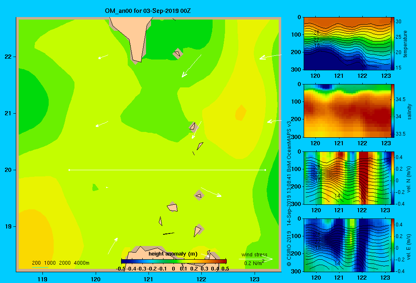Screen dimensions: 416x283
Task: Click the 300 depth label of salinity panel
Action: [x=296, y=137]
